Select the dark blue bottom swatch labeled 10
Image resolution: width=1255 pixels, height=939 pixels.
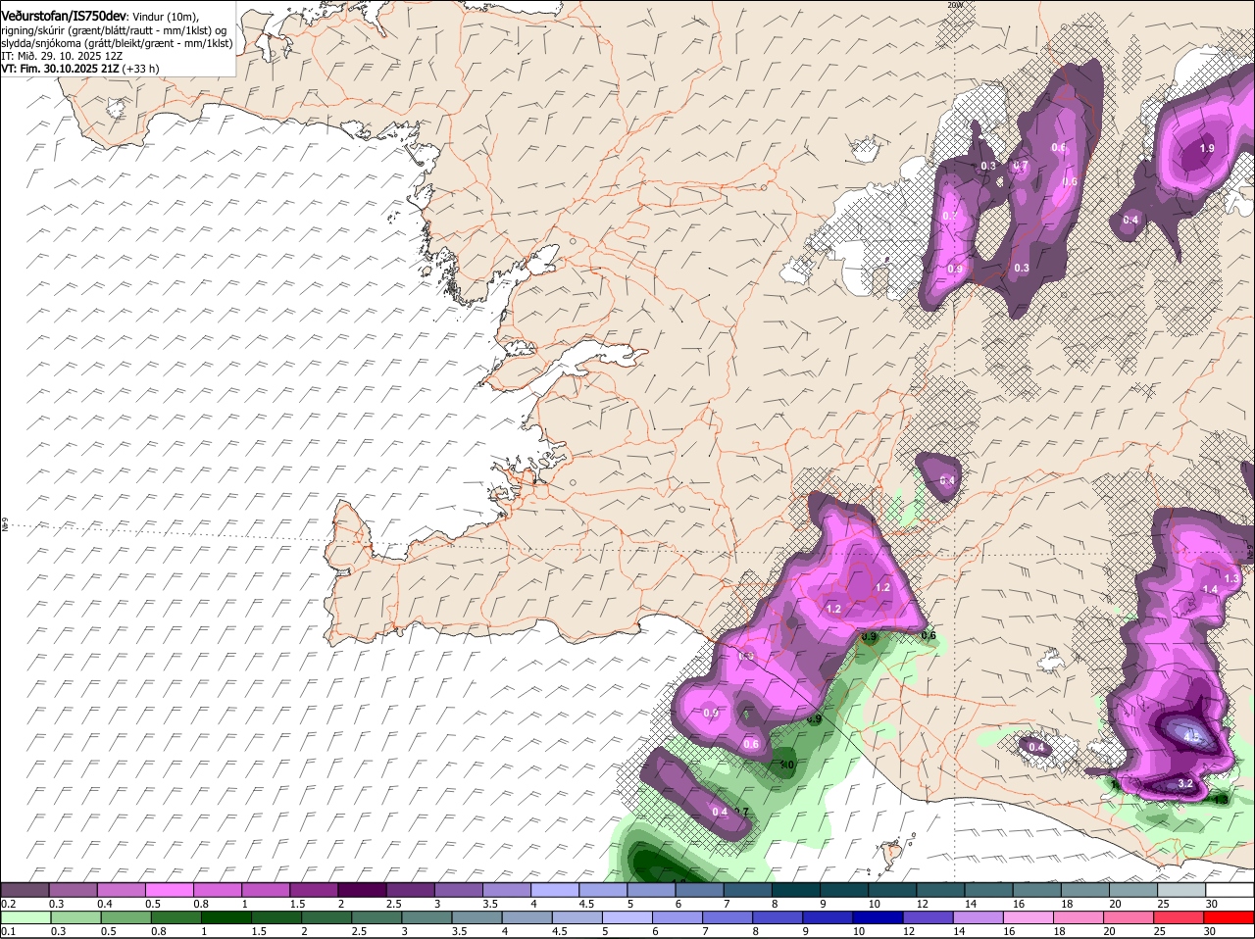click(x=877, y=917)
